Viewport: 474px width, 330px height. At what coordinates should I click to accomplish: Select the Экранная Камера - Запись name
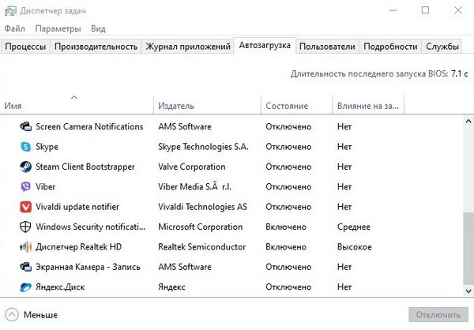tap(88, 267)
